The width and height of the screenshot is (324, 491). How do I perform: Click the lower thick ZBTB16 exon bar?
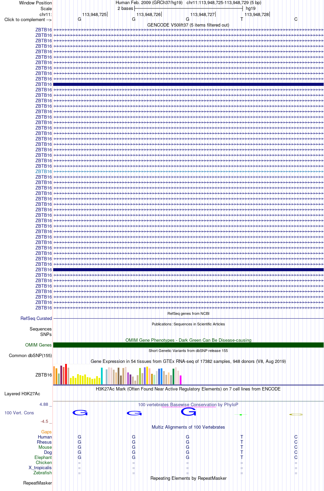pos(188,270)
